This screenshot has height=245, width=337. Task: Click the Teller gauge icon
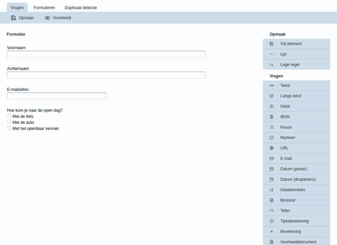pyautogui.click(x=272, y=211)
